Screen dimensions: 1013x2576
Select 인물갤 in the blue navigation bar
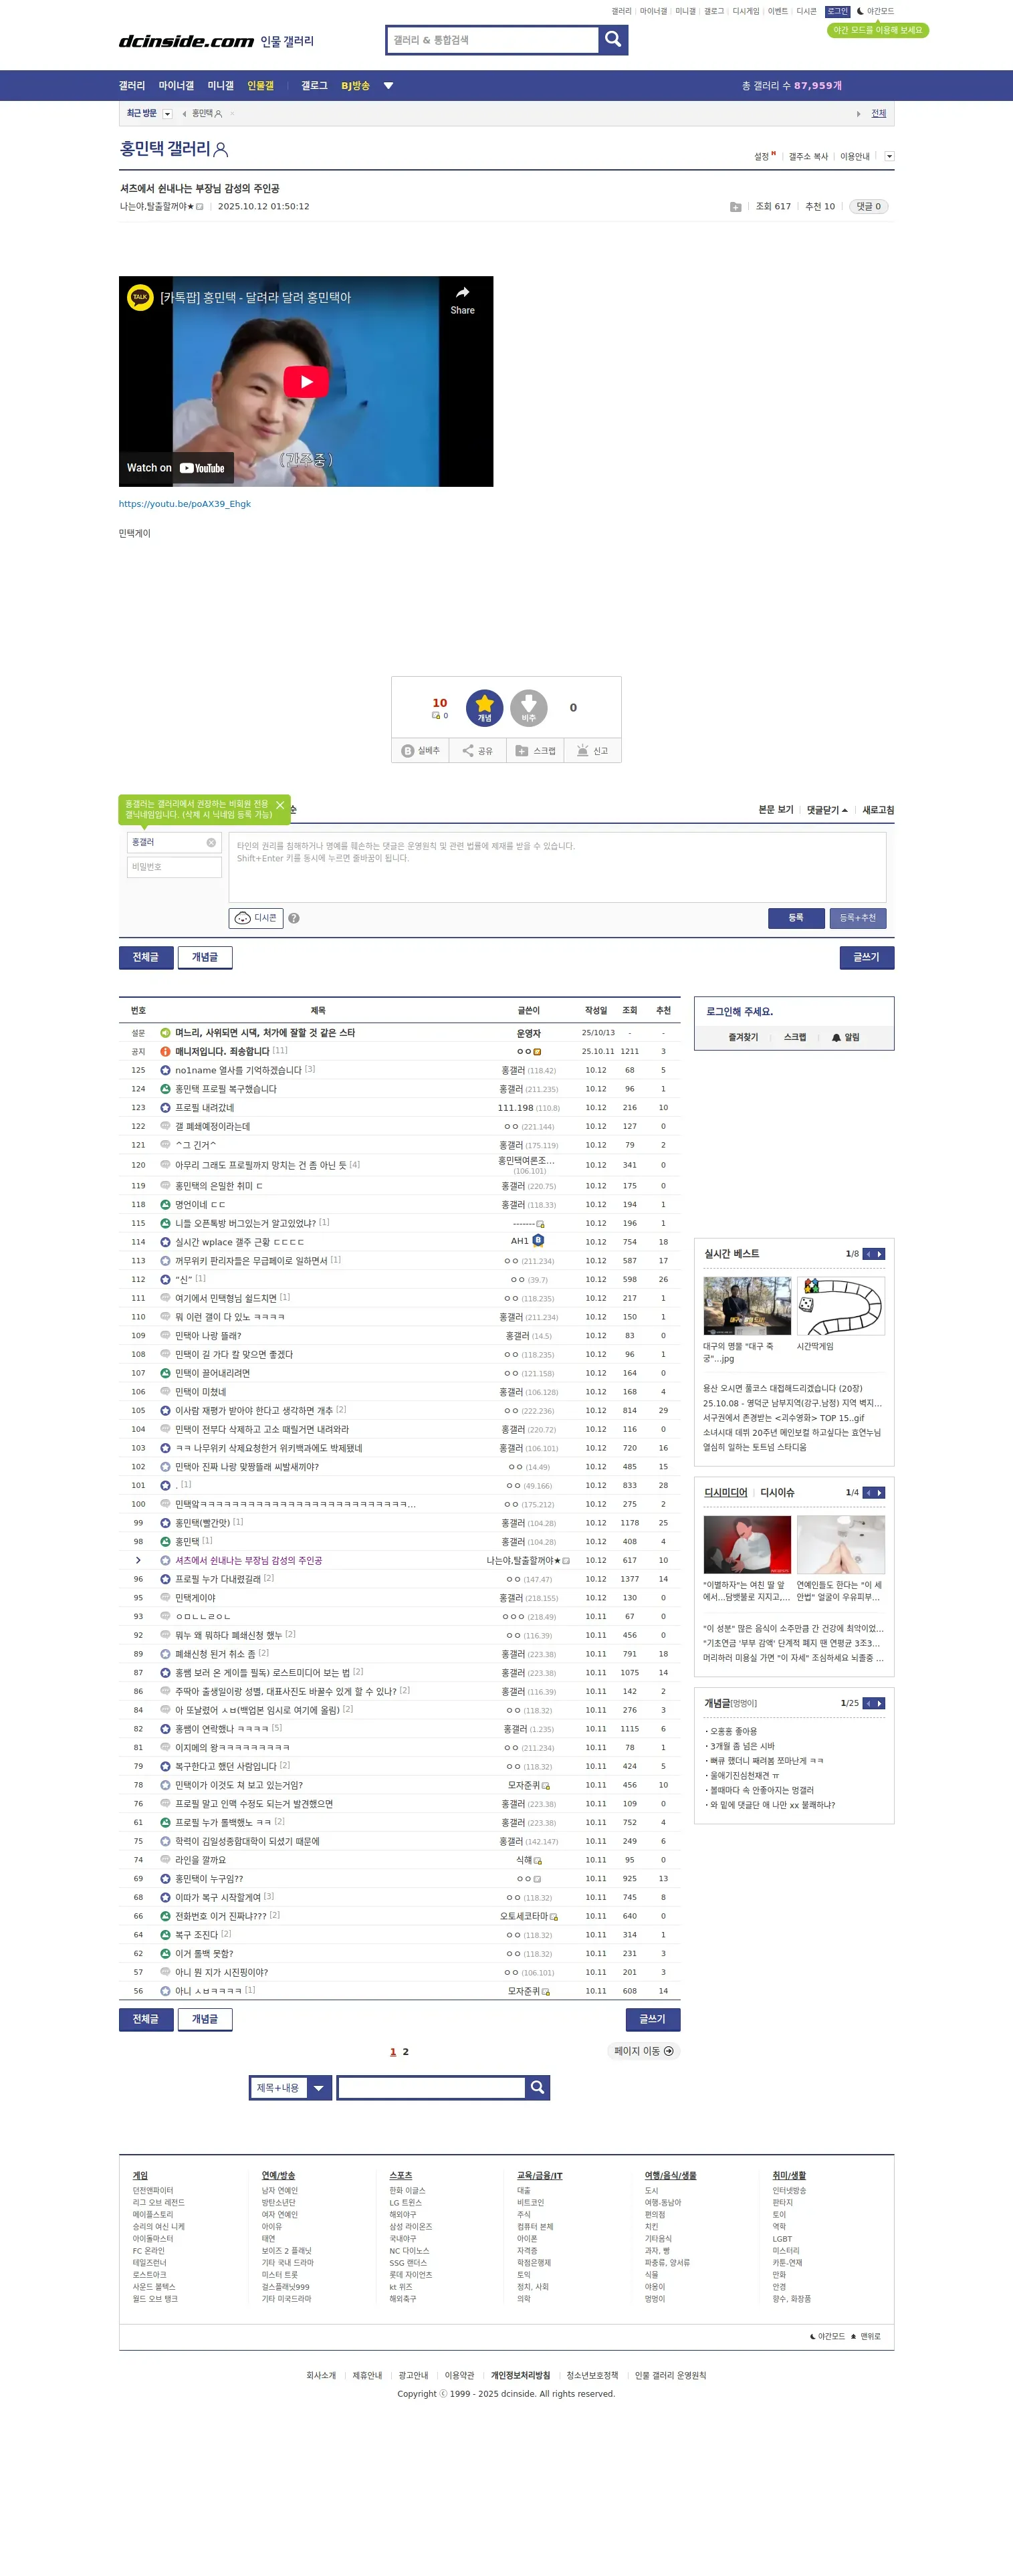[x=260, y=86]
